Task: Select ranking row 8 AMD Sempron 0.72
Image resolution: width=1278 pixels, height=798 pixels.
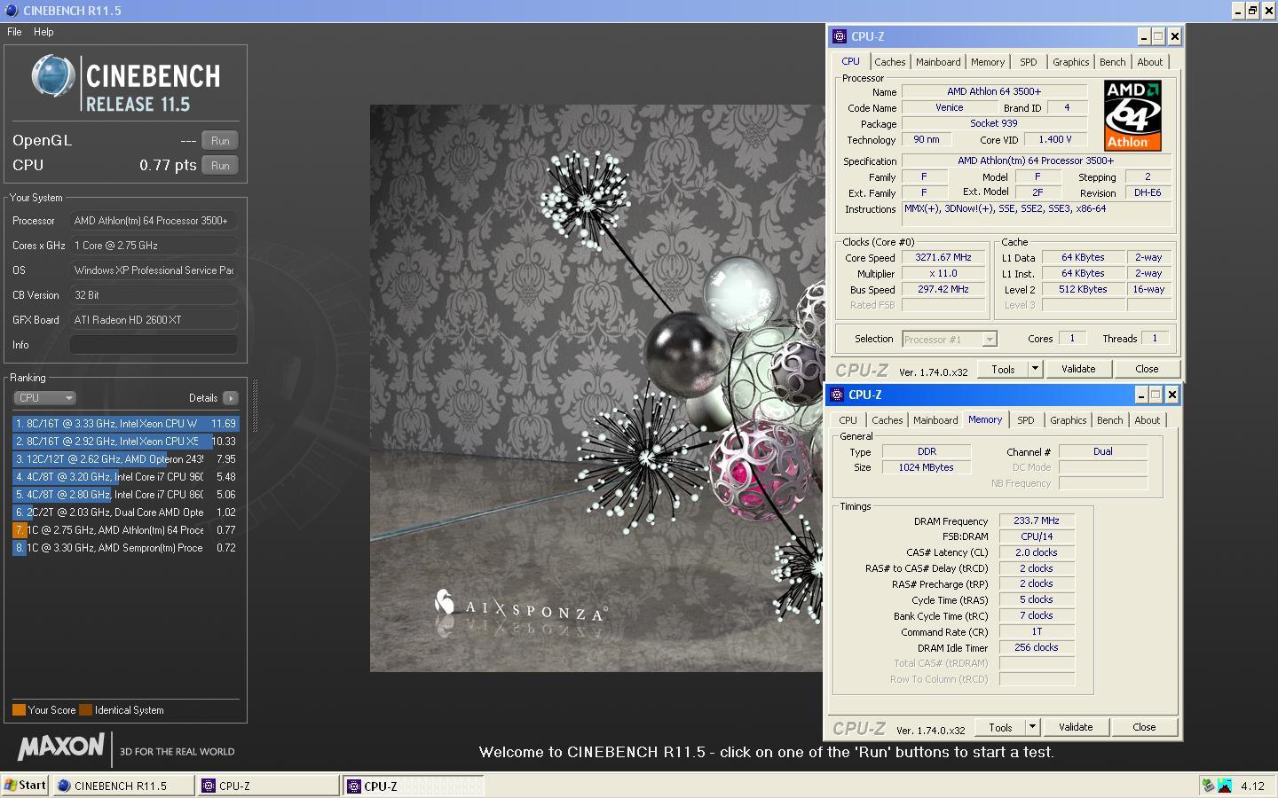Action: pos(125,548)
